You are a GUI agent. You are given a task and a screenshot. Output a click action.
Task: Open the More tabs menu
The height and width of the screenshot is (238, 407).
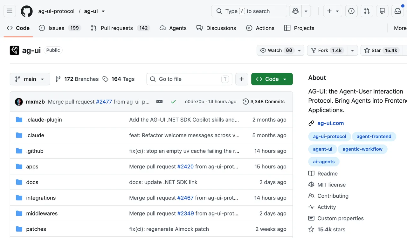400,28
